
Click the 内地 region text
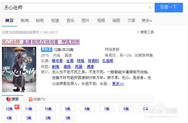click(x=57, y=55)
